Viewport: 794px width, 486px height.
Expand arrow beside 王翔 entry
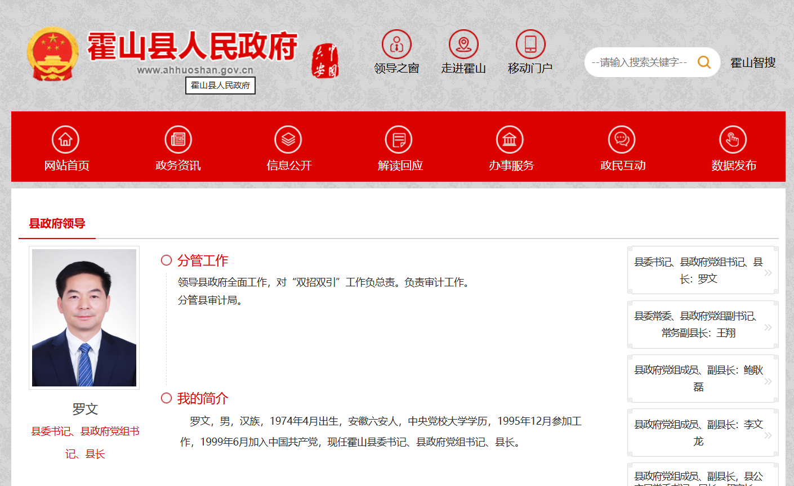768,327
